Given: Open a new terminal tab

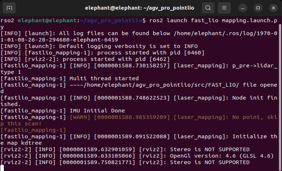Looking at the screenshot, I should (x=9, y=8).
